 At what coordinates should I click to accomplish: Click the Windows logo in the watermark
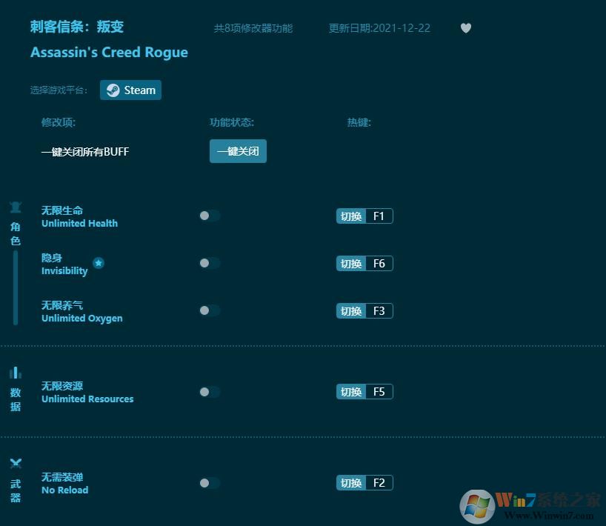(476, 506)
